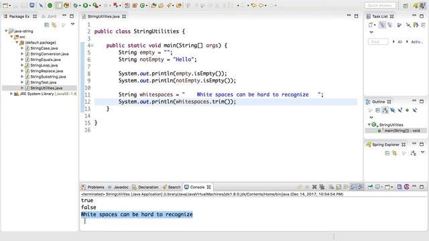
Task: Select StringTest.java in Package Explorer
Action: point(43,82)
